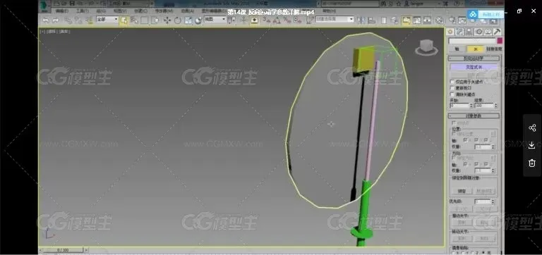Click the ViewCube in the viewport

click(x=426, y=48)
